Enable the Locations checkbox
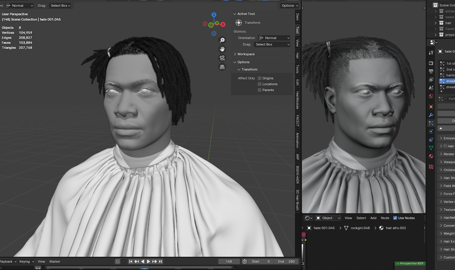This screenshot has height=270, width=455. click(259, 84)
